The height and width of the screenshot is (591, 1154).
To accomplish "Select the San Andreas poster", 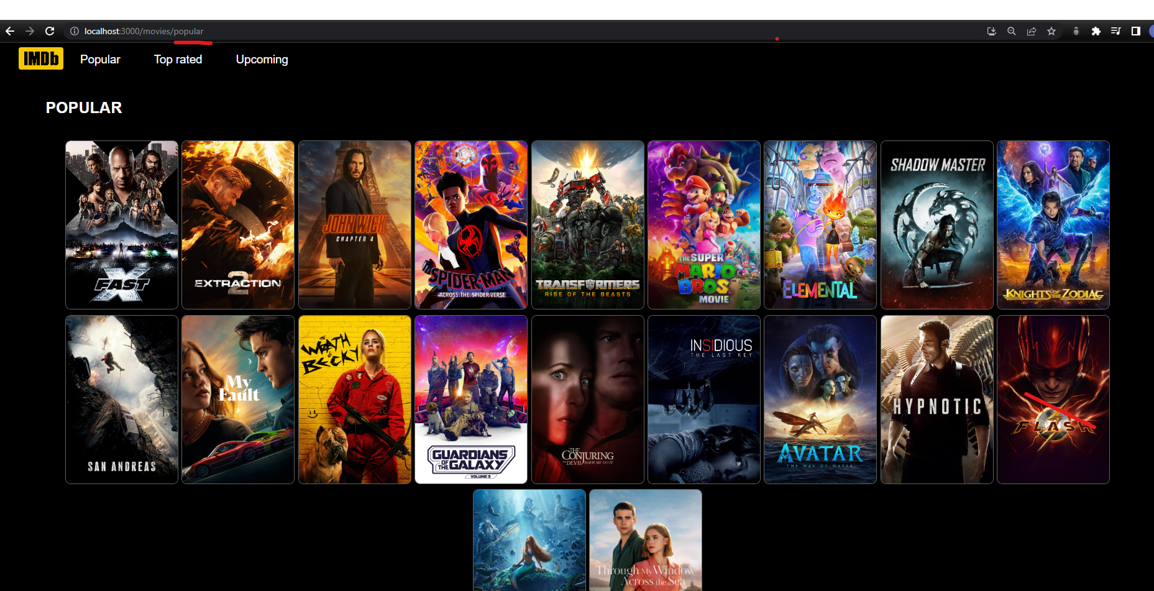I will pos(122,400).
